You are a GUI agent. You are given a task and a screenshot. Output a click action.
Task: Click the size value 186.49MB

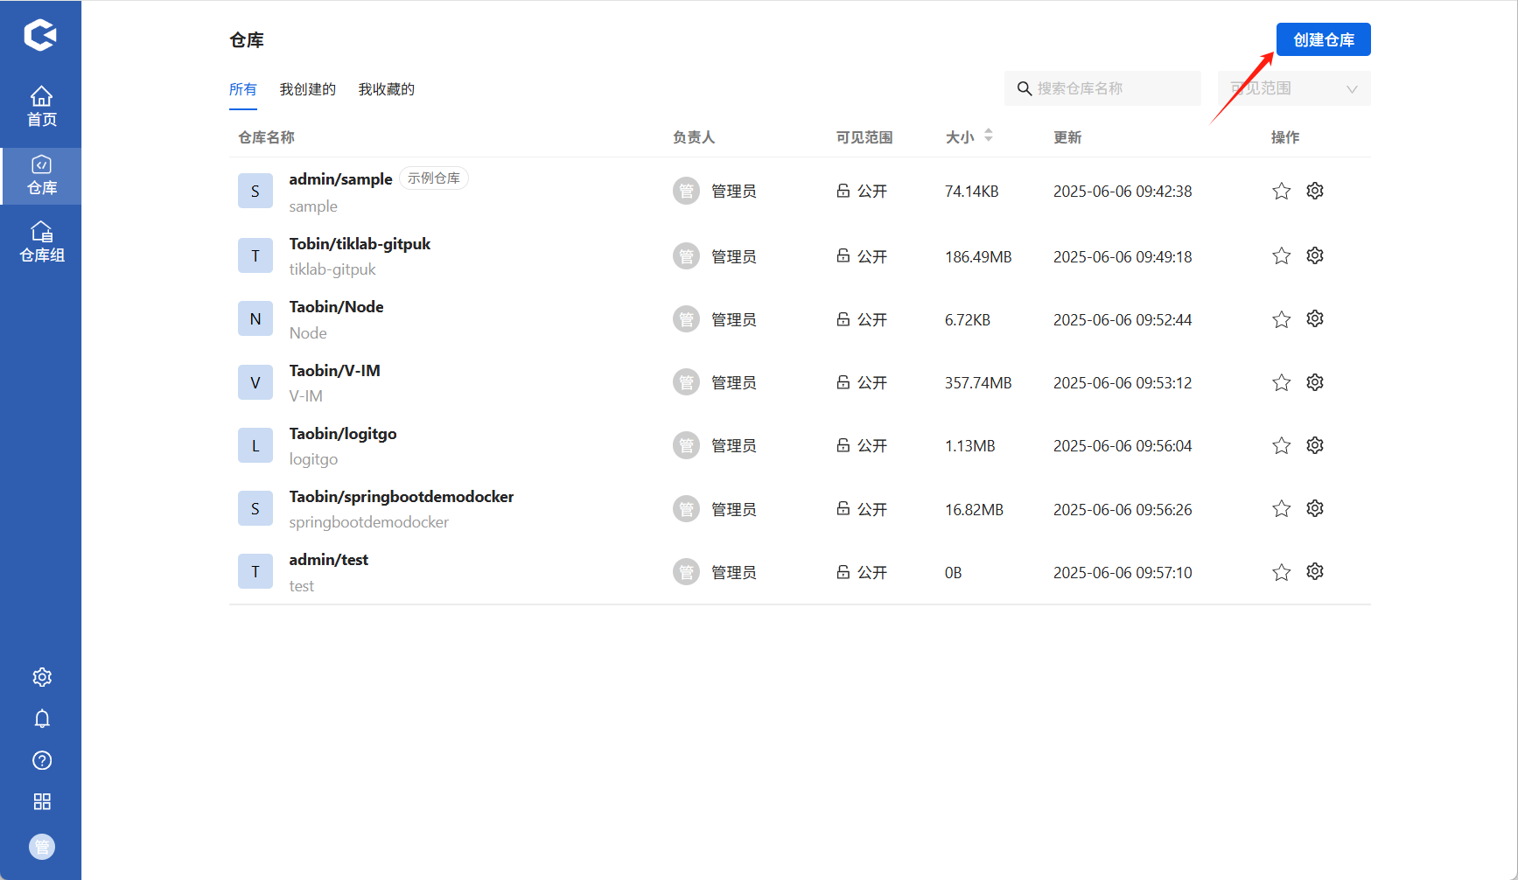pos(978,256)
